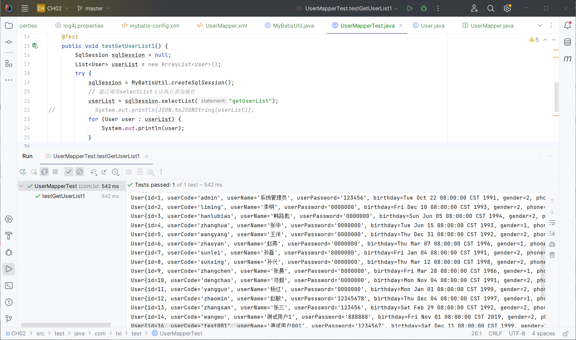The height and width of the screenshot is (340, 576).
Task: Click gutter run icon at line 15
Action: (x=35, y=46)
